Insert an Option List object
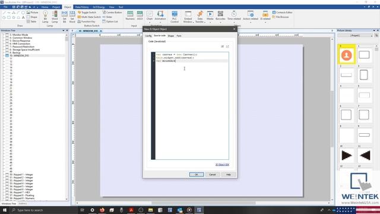Image resolution: width=380 pixels, height=214 pixels. point(110,21)
